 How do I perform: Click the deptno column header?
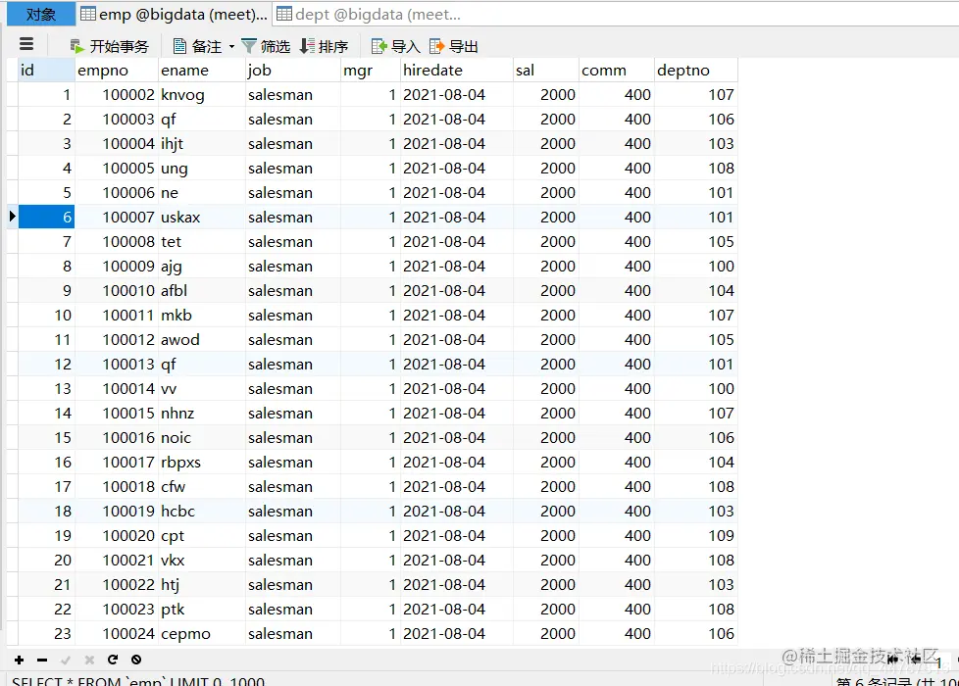point(696,71)
